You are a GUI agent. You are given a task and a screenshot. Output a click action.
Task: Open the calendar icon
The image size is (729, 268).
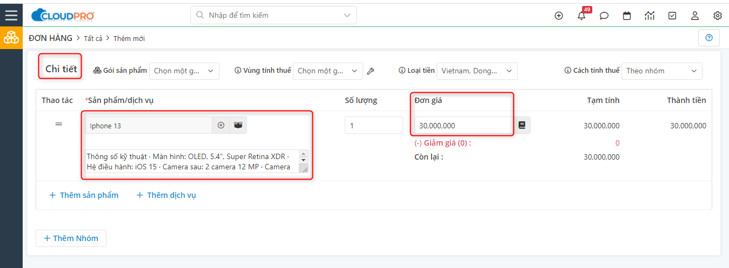627,16
